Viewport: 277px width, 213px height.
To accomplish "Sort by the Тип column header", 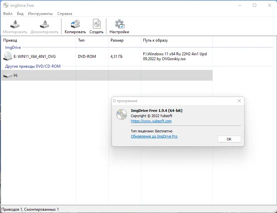I will click(92, 40).
